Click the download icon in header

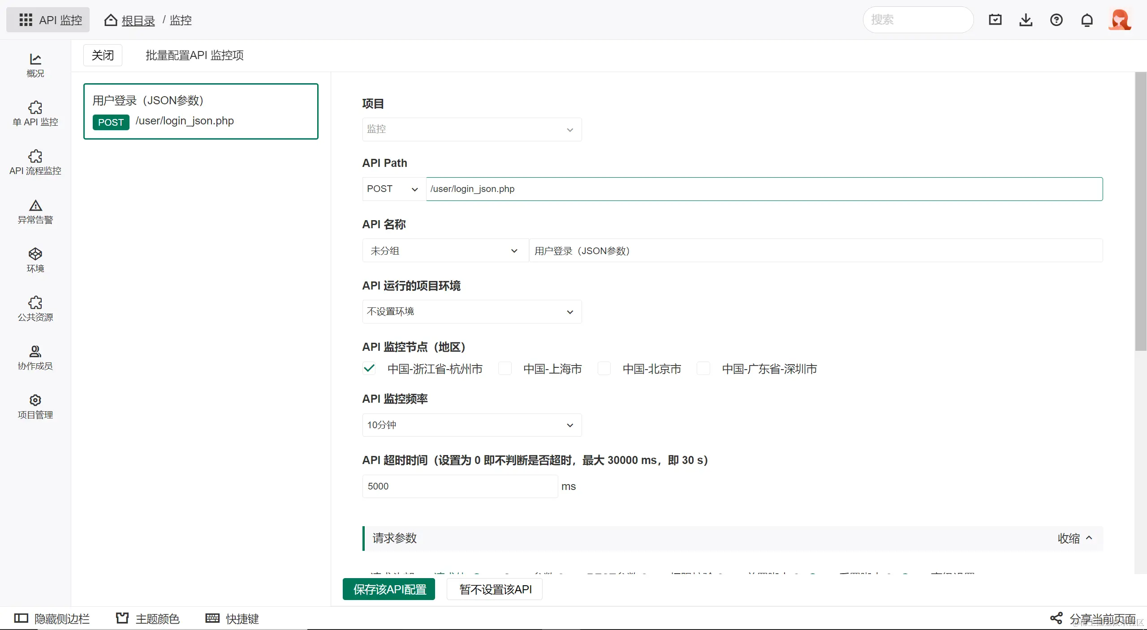(x=1026, y=20)
